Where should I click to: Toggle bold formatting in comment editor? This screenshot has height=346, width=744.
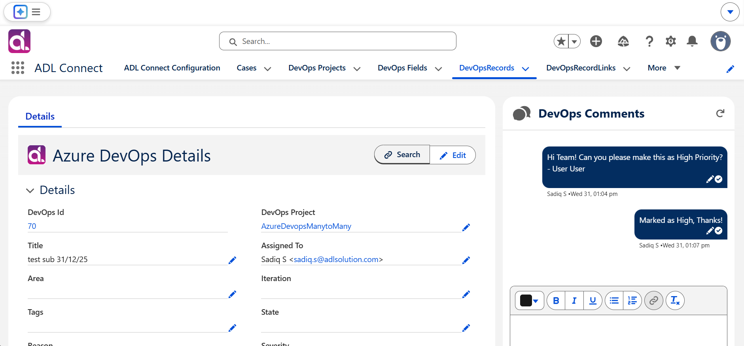pos(556,300)
